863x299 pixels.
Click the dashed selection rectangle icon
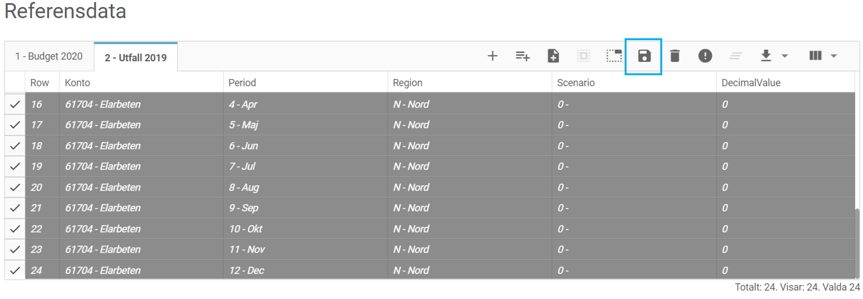pyautogui.click(x=614, y=56)
